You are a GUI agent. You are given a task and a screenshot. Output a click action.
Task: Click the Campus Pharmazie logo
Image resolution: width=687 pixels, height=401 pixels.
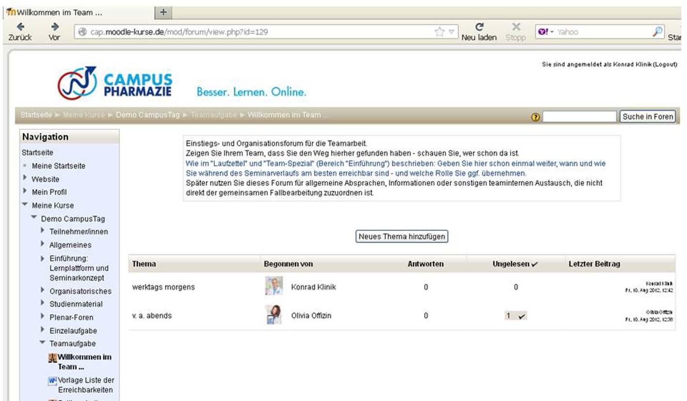[x=115, y=83]
